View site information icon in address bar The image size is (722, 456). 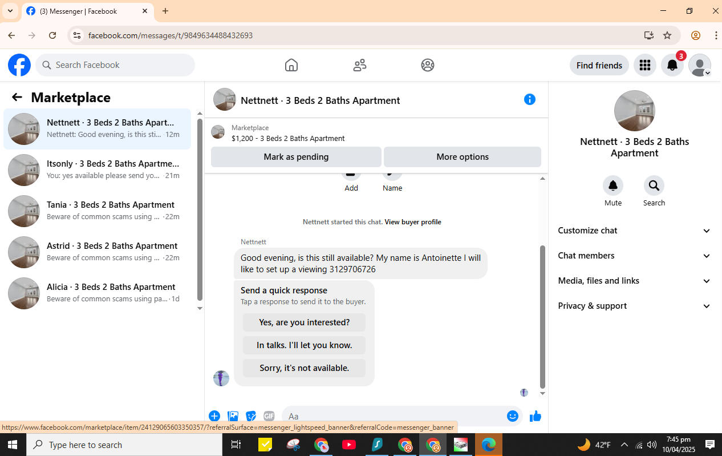[76, 35]
